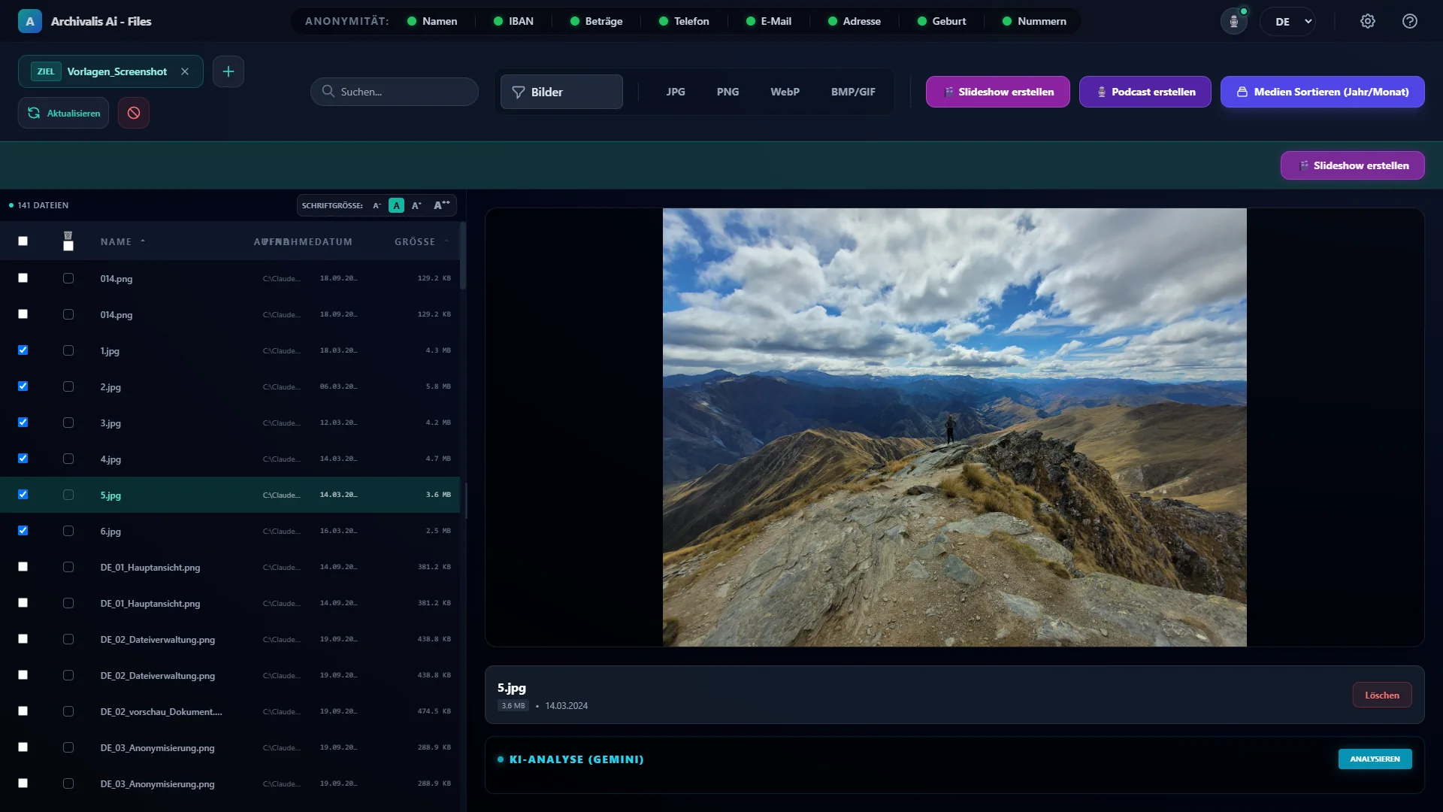Click the mountain preview image
Screen dimensions: 1443x812
(954, 427)
